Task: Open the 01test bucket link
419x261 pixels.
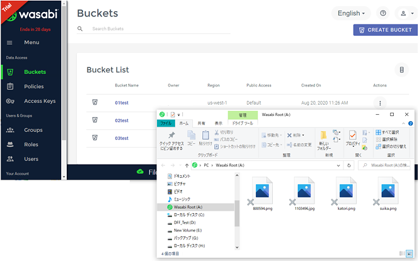Action: 122,103
